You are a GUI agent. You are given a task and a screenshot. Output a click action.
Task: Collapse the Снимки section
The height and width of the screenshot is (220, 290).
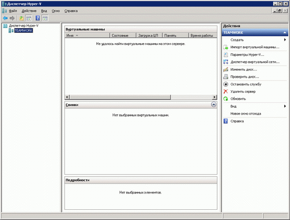214,105
